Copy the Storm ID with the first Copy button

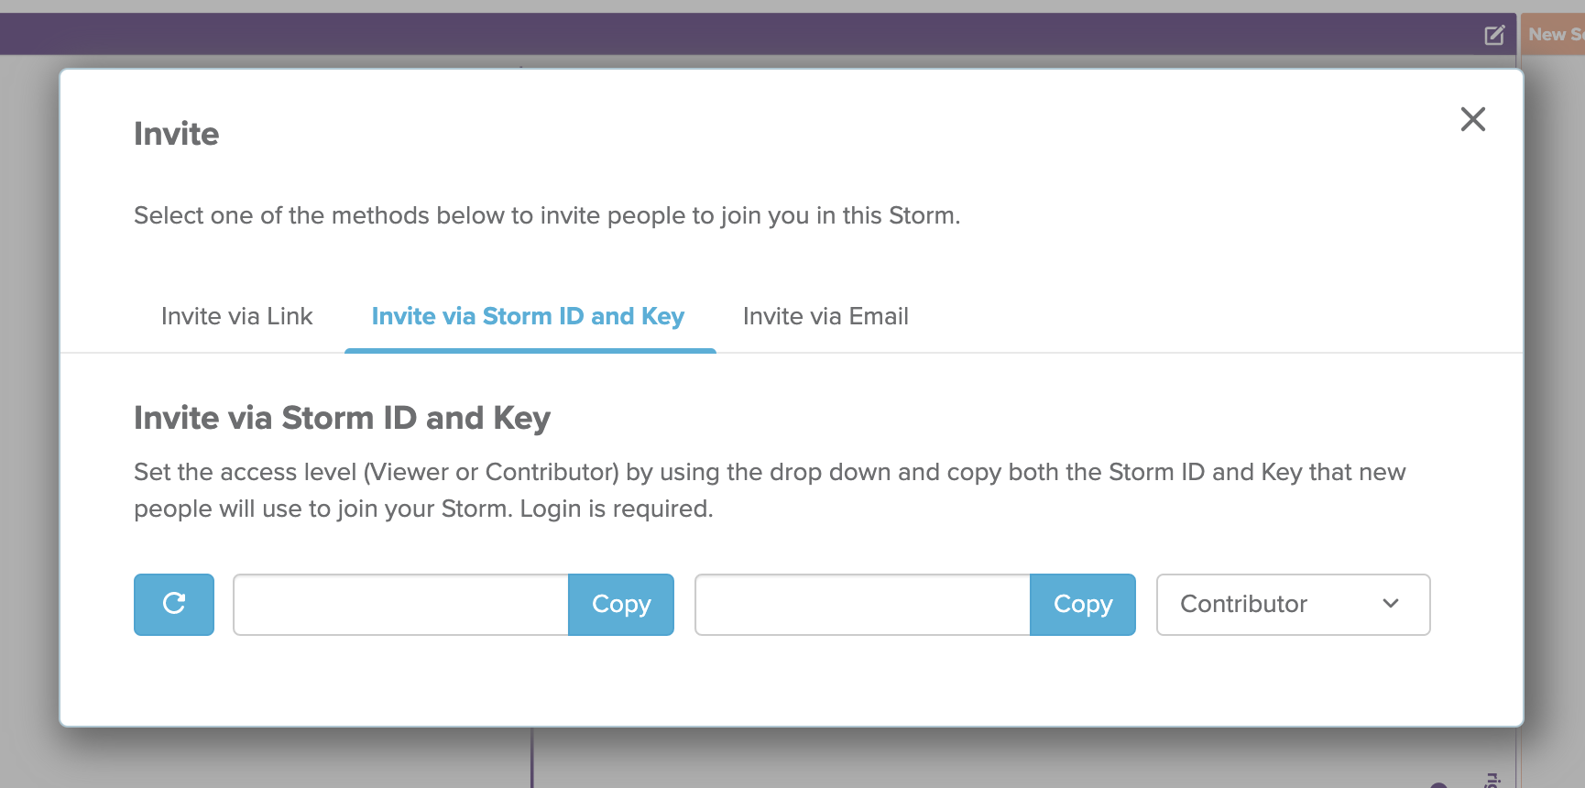pyautogui.click(x=621, y=605)
